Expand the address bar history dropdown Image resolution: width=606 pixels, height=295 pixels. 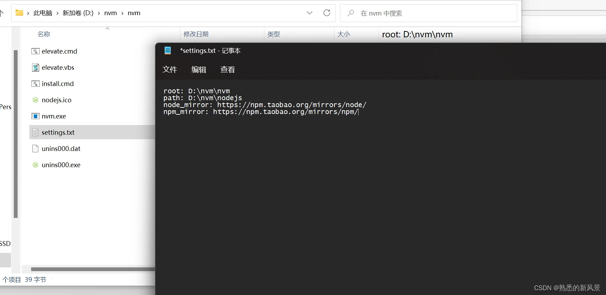[x=309, y=13]
